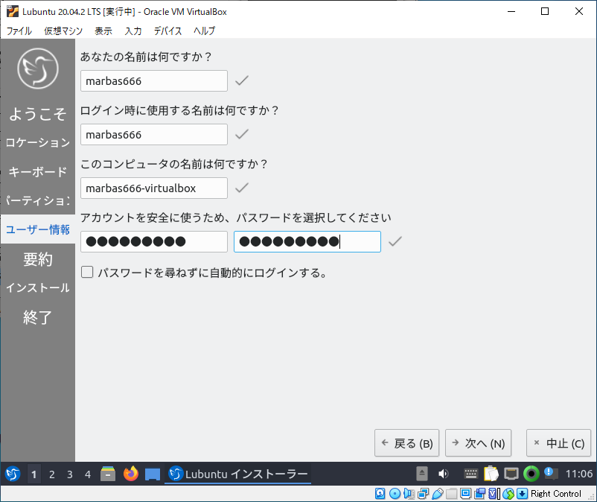The image size is (597, 502).
Task: Click the login name input field
Action: pos(154,135)
